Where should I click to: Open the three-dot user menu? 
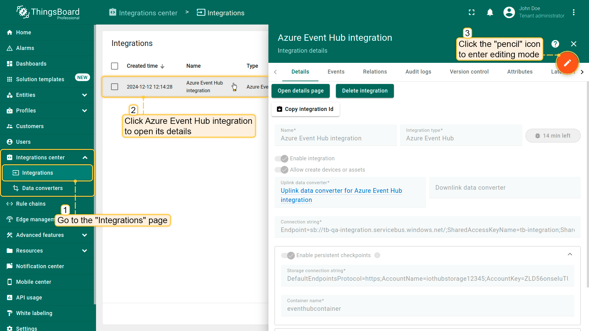pos(573,13)
